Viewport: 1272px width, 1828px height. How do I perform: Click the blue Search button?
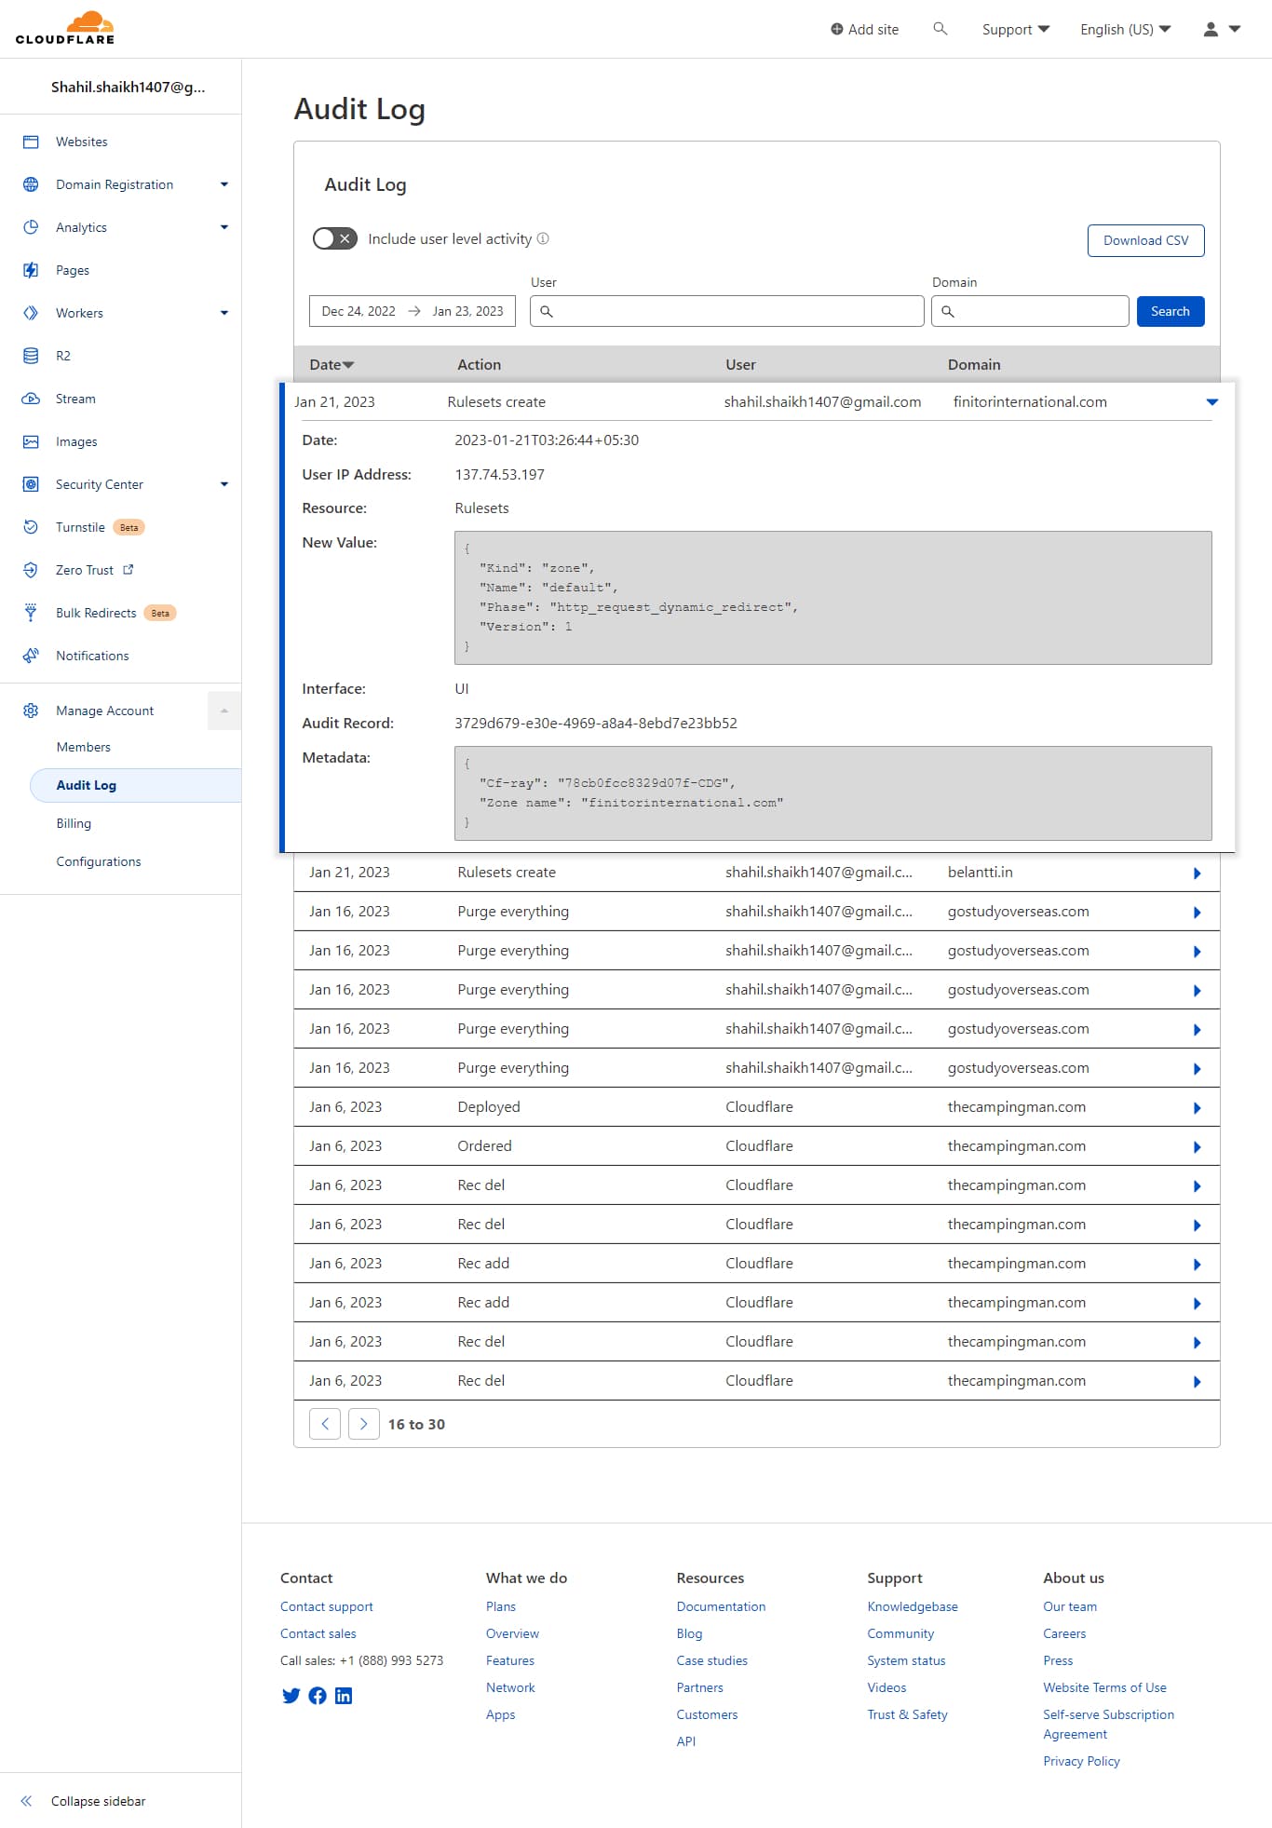1171,311
